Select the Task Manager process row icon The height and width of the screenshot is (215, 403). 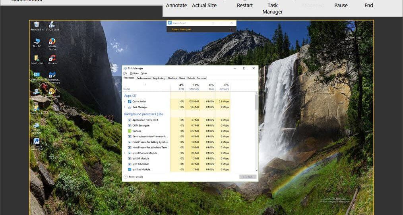tap(130, 107)
